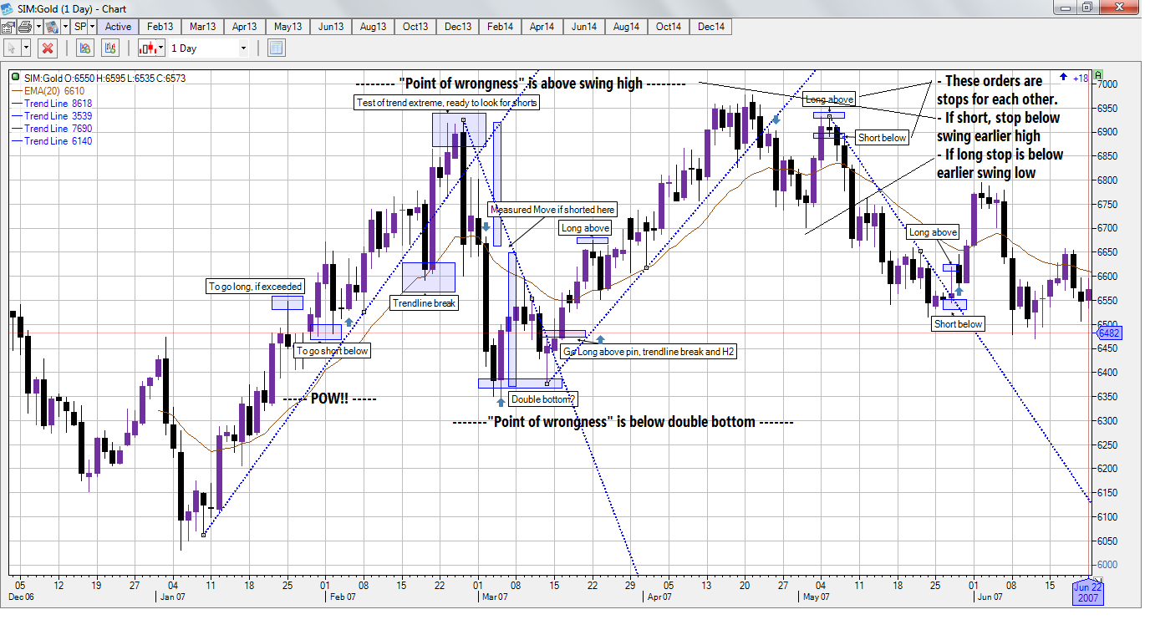Click the 'To go long, if exceeded' label

255,287
